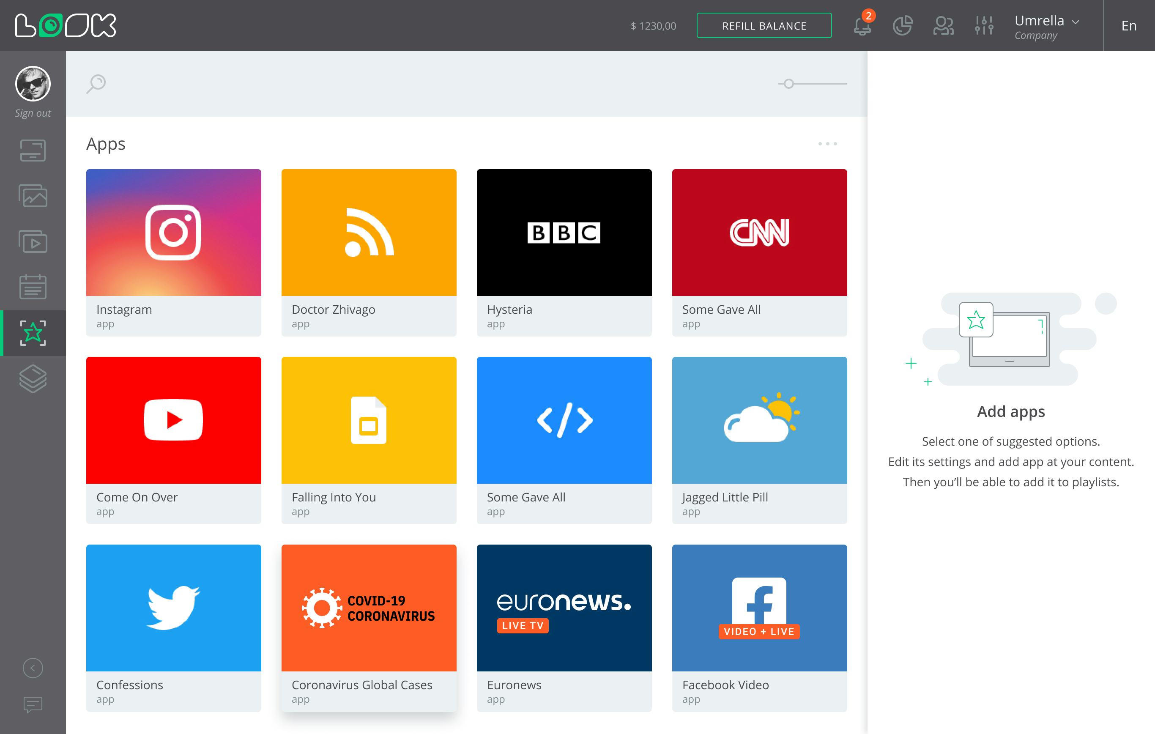
Task: Click the Sign out link
Action: [33, 113]
